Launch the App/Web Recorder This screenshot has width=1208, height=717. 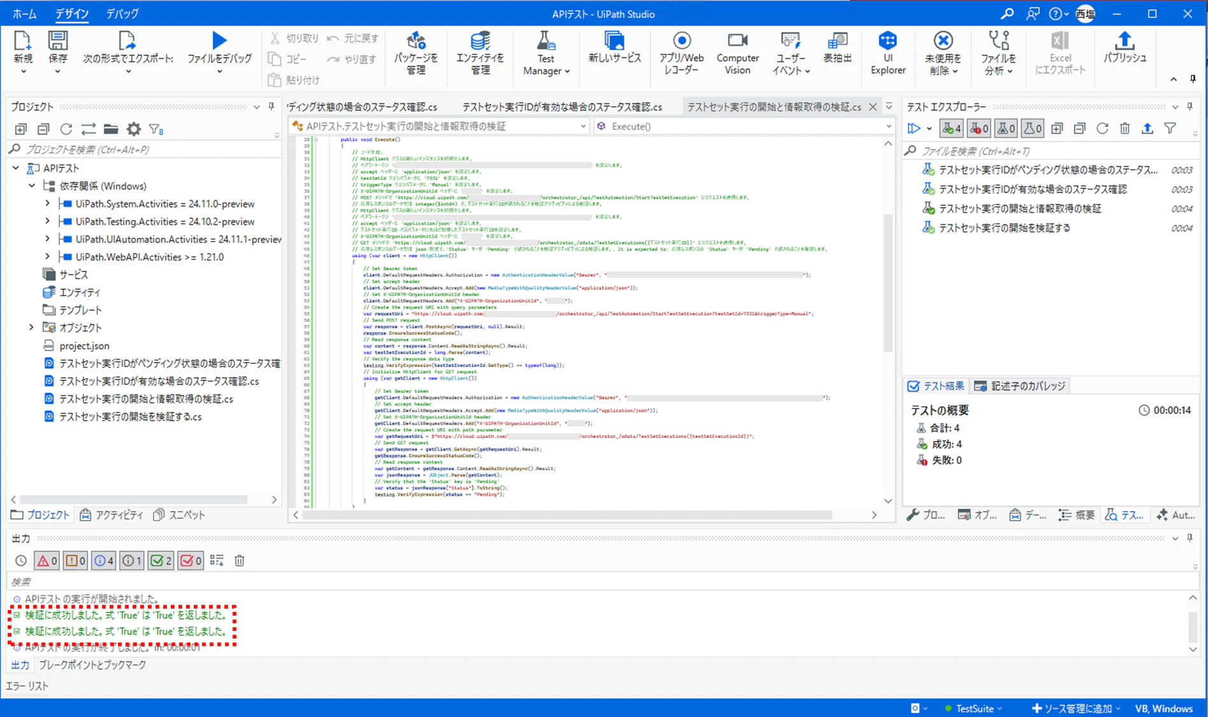682,52
